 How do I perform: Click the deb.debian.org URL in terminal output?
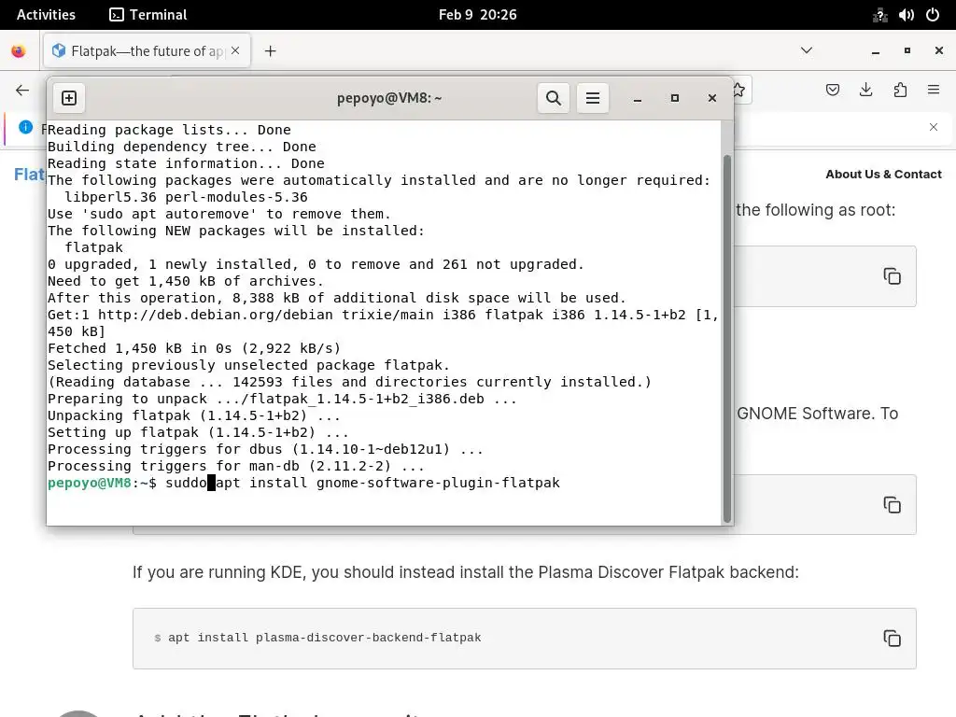point(216,315)
